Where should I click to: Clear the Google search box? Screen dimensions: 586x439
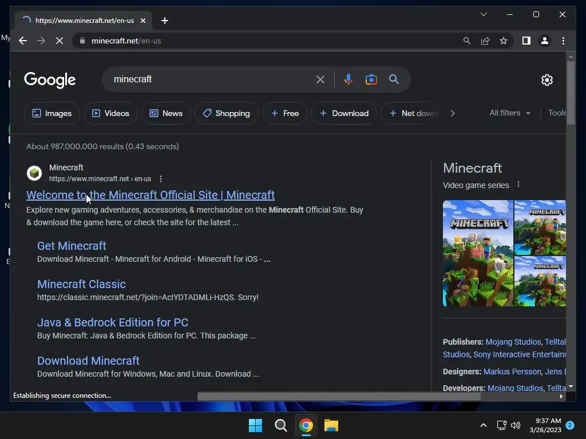coord(320,79)
